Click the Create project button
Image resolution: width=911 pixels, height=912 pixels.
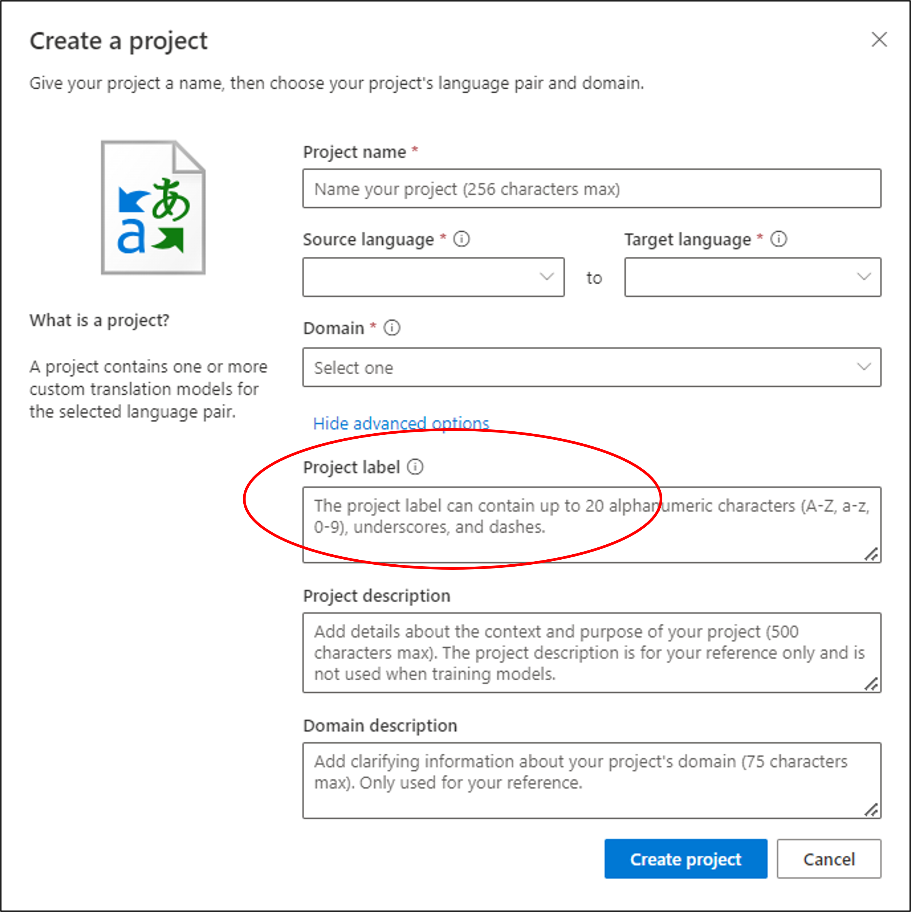686,859
